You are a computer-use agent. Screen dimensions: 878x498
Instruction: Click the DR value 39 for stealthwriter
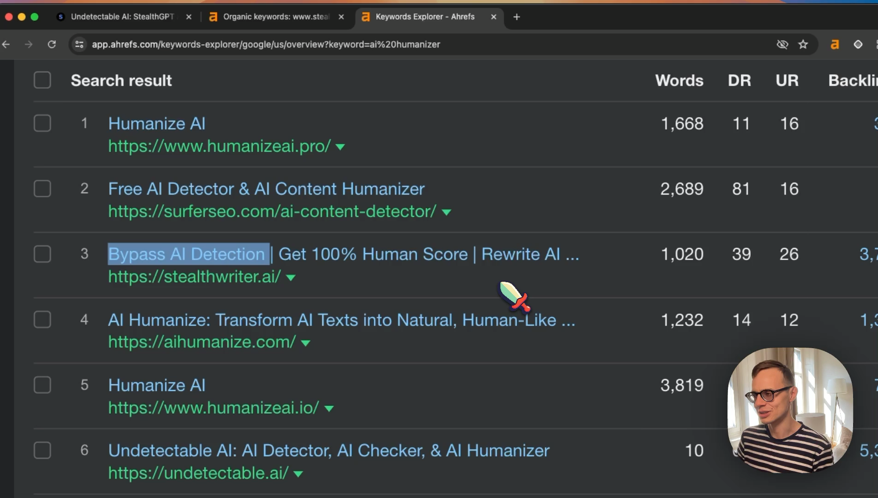point(741,254)
